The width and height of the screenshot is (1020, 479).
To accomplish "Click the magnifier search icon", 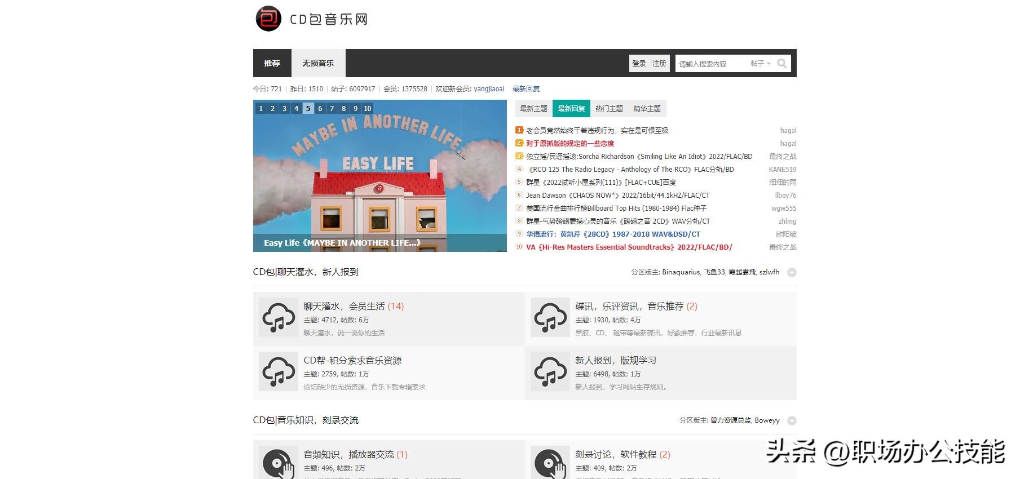I will pyautogui.click(x=782, y=64).
